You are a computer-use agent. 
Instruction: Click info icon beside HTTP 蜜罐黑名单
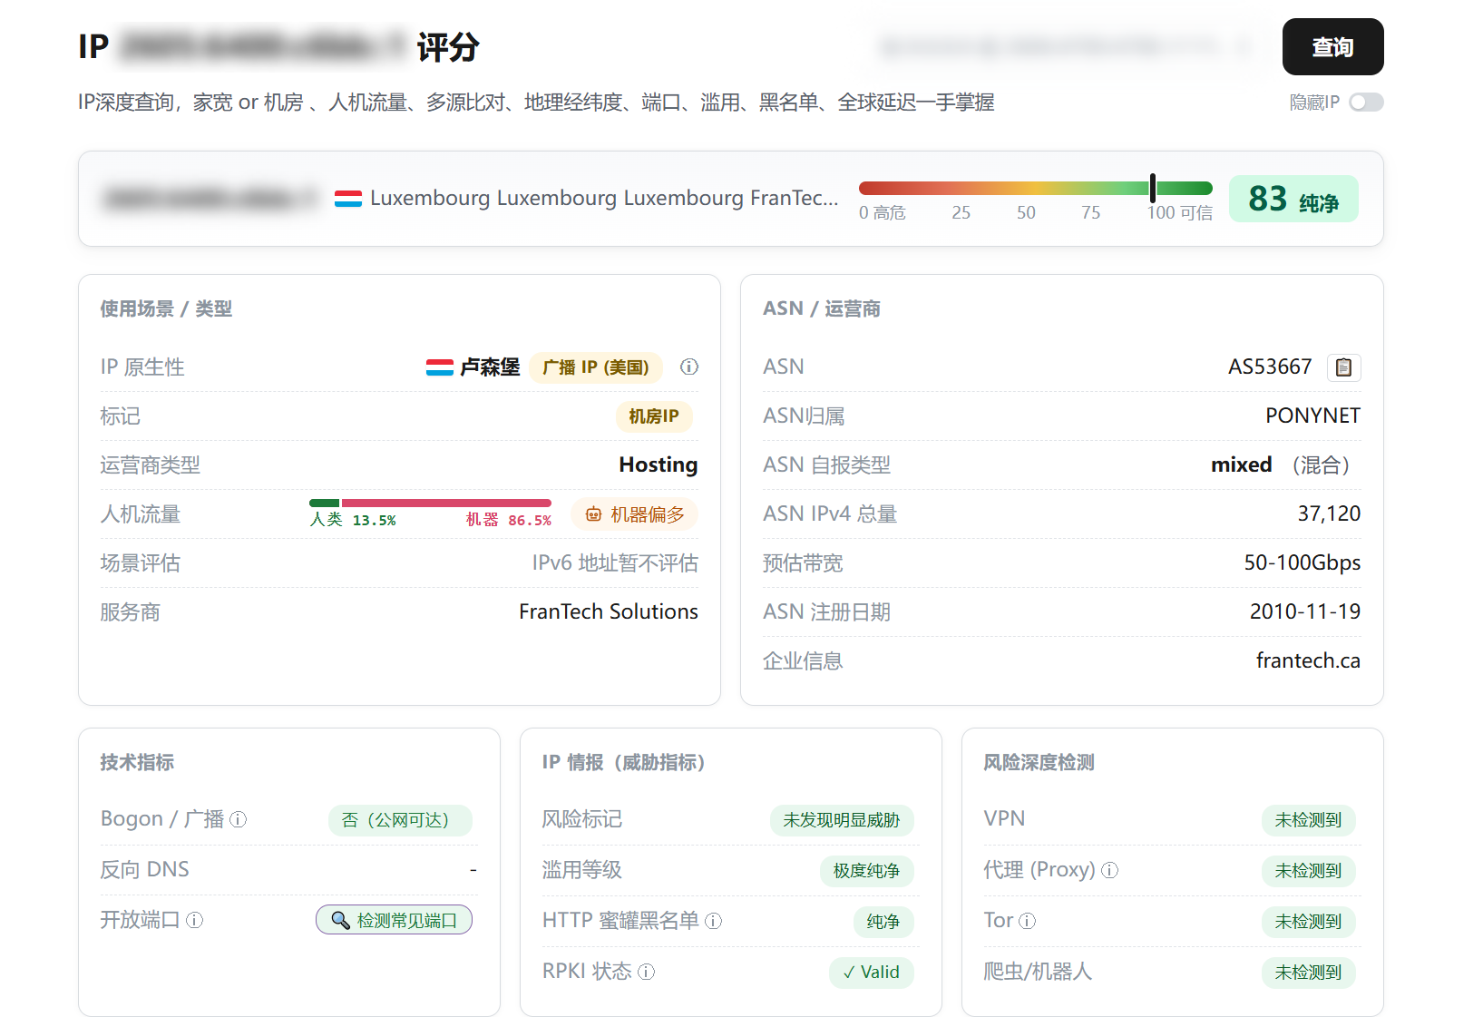[714, 921]
